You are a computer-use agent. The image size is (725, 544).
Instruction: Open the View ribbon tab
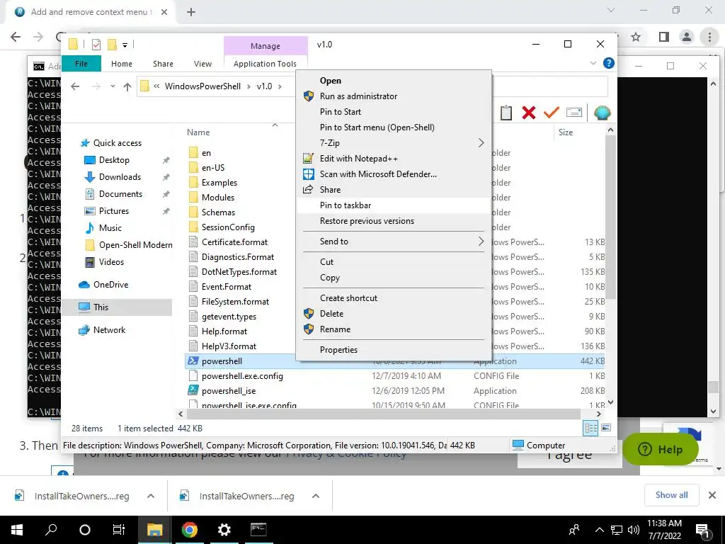pos(202,64)
